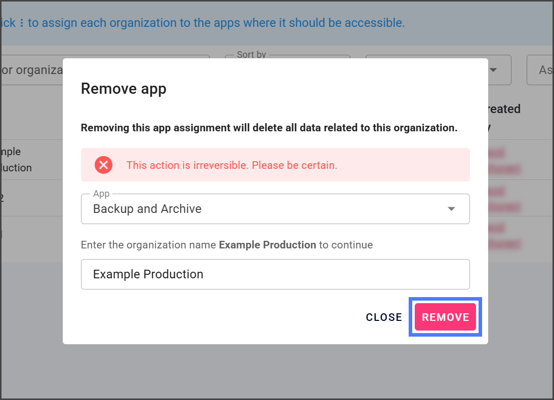Click the first row's blurred Created by entry
Image resolution: width=554 pixels, height=400 pixels.
pos(504,160)
